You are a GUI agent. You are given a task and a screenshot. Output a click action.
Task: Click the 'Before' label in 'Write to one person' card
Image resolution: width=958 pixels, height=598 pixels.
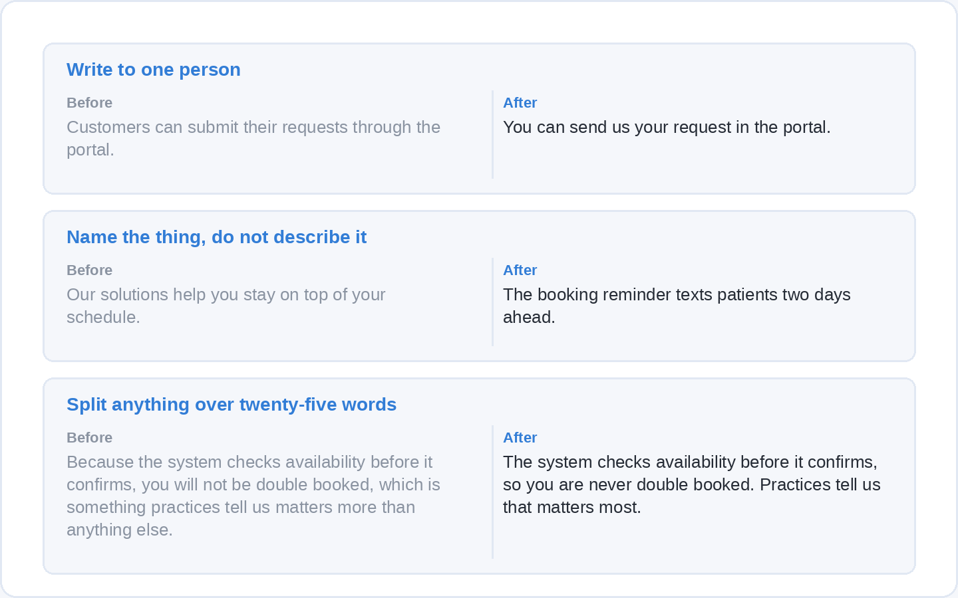click(x=89, y=103)
